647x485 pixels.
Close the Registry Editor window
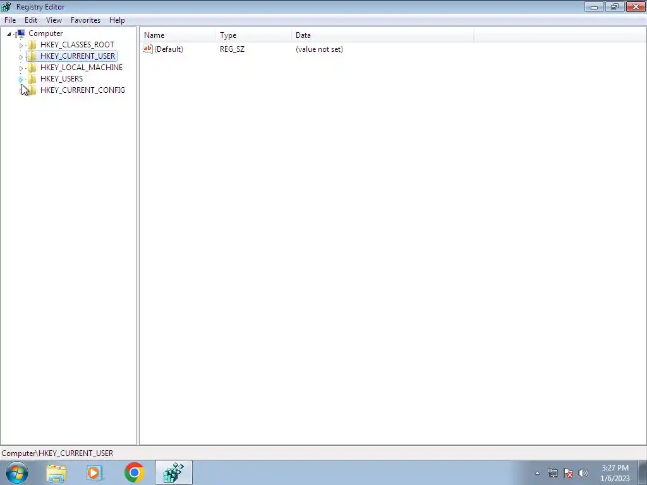click(x=636, y=6)
